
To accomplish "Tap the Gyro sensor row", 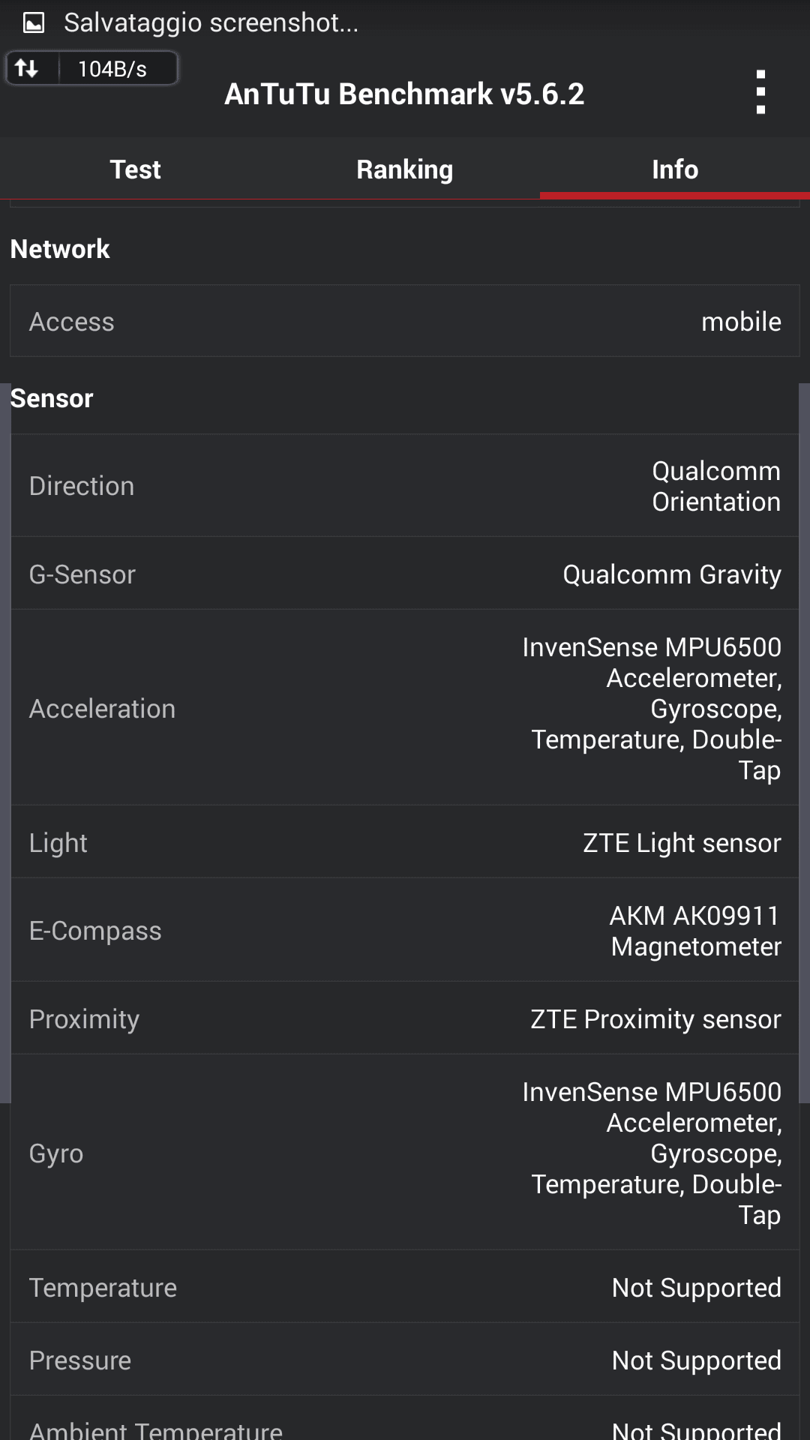I will pyautogui.click(x=405, y=1153).
